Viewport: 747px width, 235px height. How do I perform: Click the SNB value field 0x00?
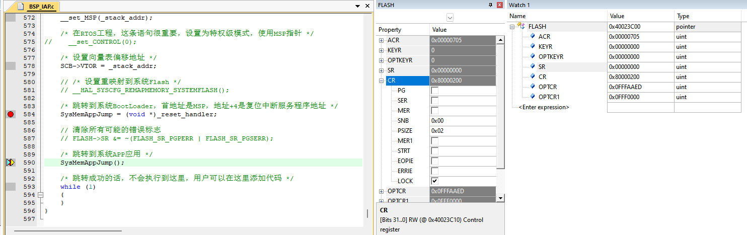463,121
